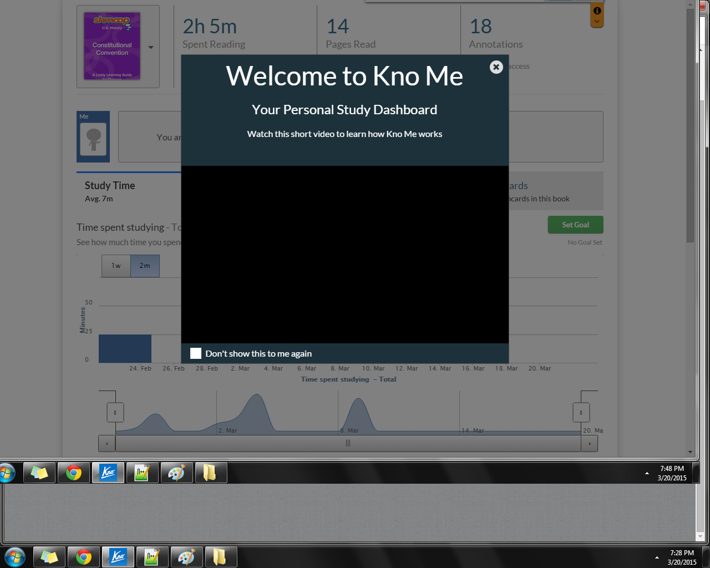Click the 18 Annotations stat
Viewport: 710px width, 568px height.
click(x=496, y=33)
